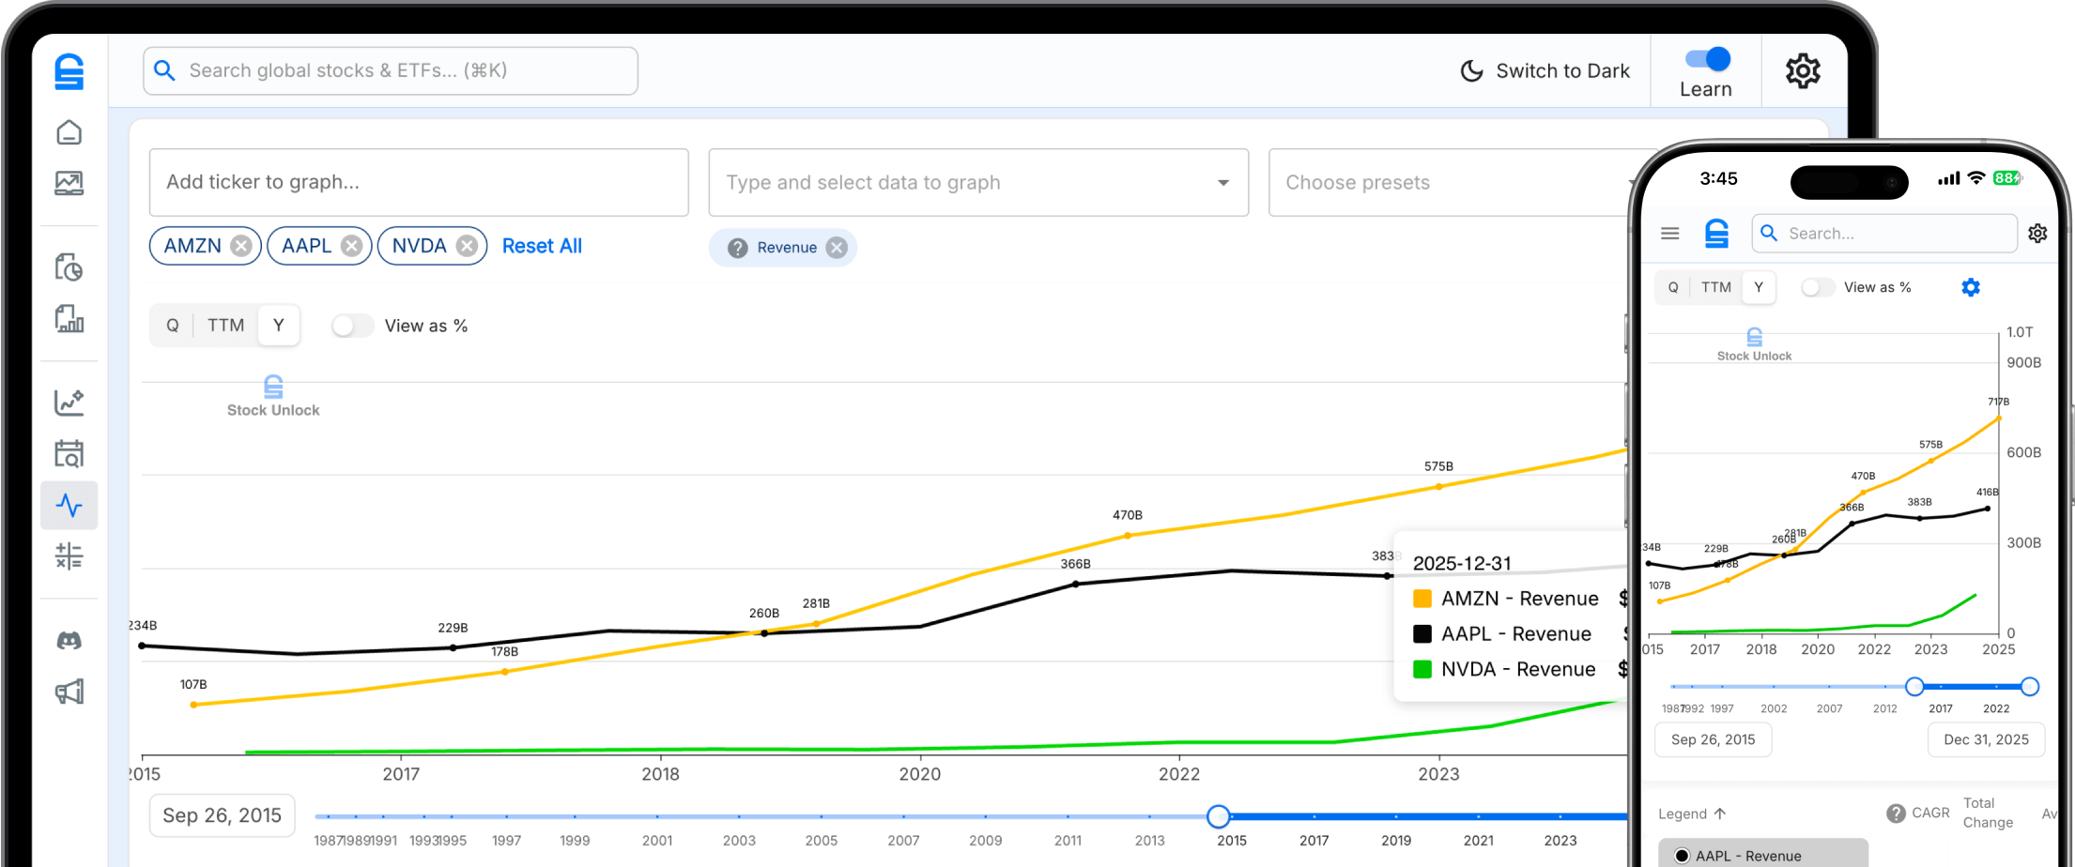Open the financial reports pie-chart icon
This screenshot has width=2075, height=867.
pos(70,266)
